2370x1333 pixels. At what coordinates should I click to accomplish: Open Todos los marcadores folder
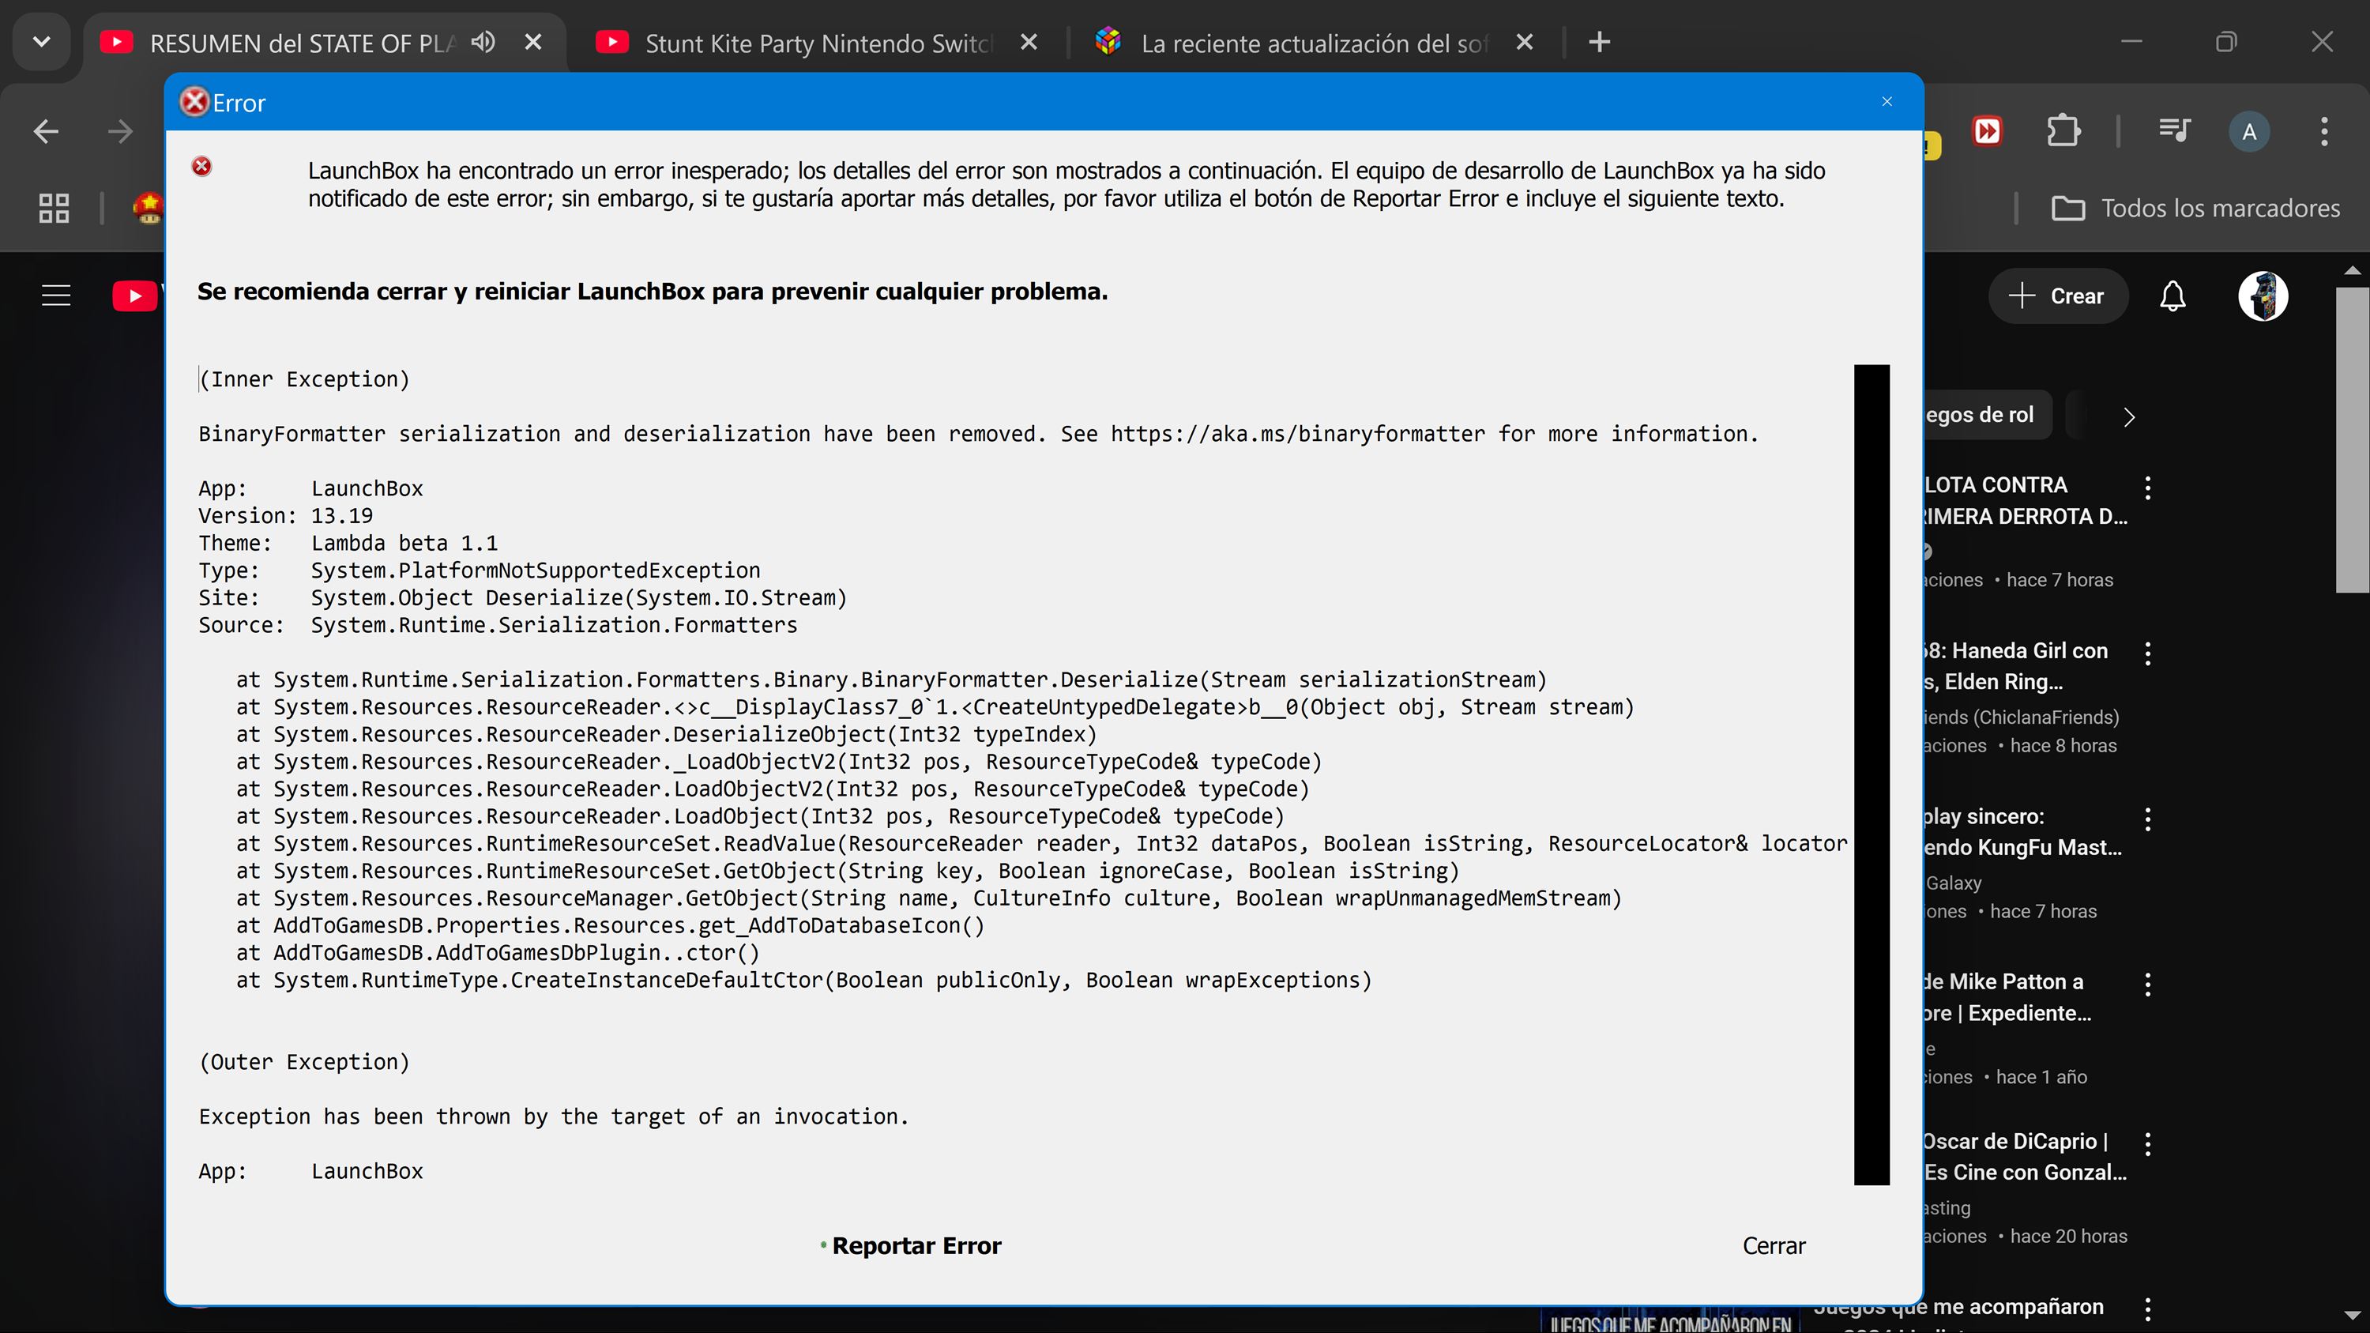click(2195, 208)
